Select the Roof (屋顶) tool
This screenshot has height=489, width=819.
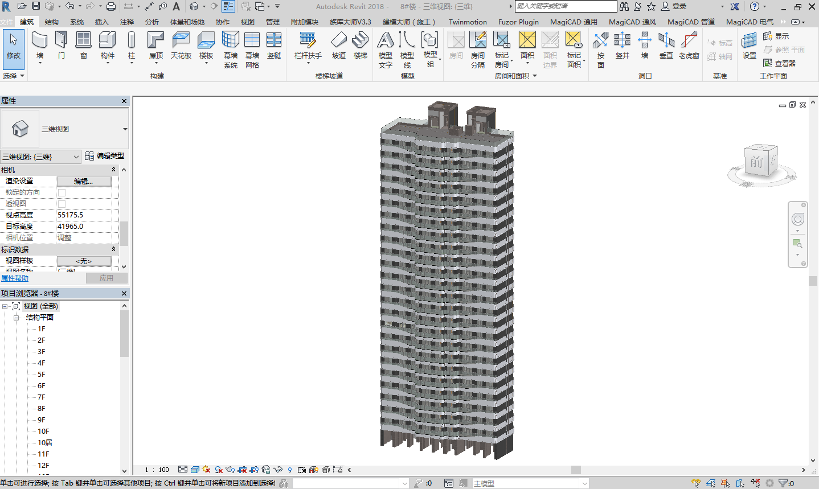click(x=155, y=46)
